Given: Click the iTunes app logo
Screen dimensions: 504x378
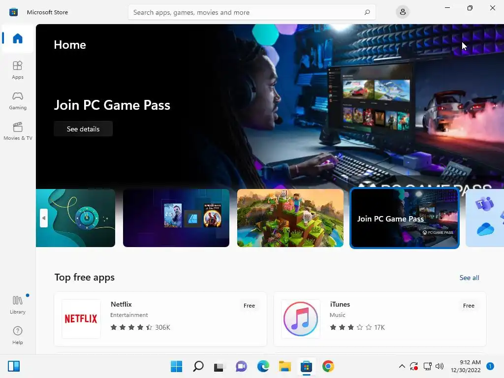Looking at the screenshot, I should [x=301, y=319].
